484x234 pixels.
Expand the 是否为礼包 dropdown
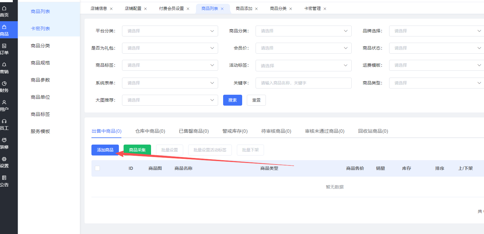pos(170,48)
